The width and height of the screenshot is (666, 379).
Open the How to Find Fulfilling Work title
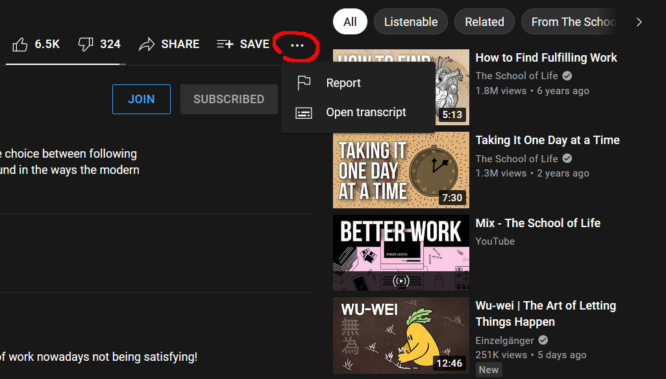coord(546,58)
